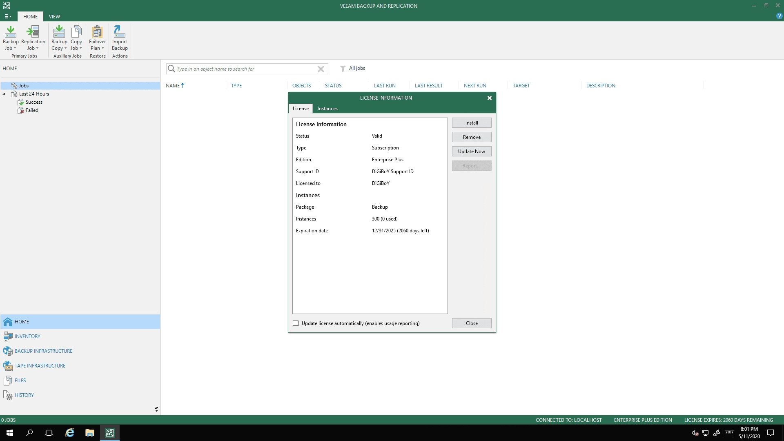Image resolution: width=784 pixels, height=441 pixels.
Task: Enable Update license automatically checkbox
Action: click(296, 323)
